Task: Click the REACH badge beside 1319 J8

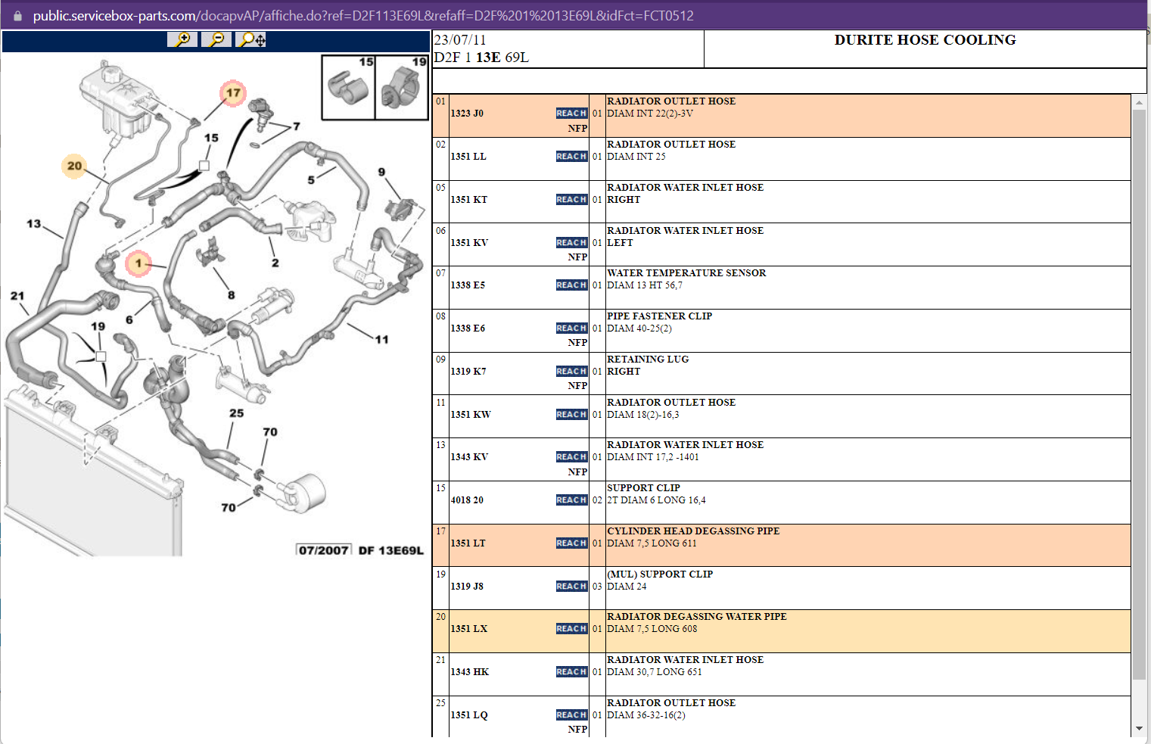Action: click(571, 587)
